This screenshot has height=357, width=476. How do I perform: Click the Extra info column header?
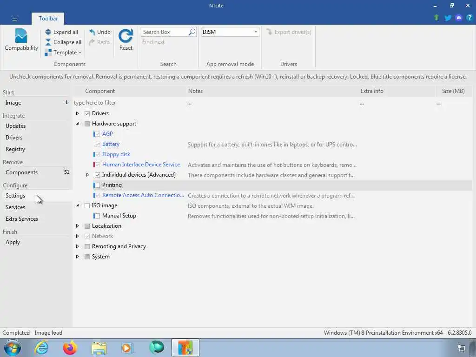pyautogui.click(x=372, y=91)
